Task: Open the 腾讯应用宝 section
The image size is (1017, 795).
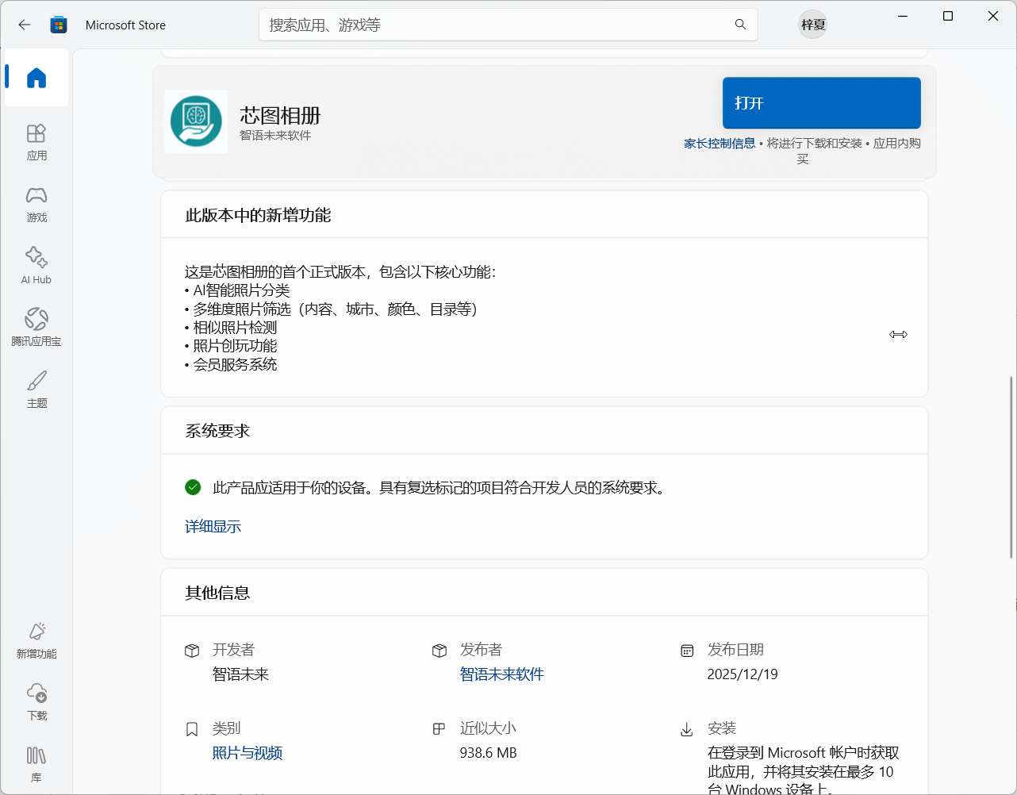Action: point(36,327)
